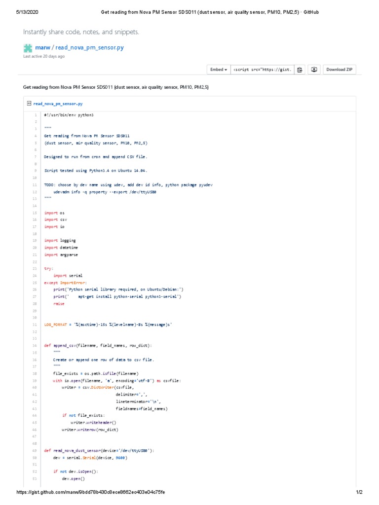379x505 pixels.
Task: Click the 'Designed to run from cron' comment line
Action: point(96,157)
